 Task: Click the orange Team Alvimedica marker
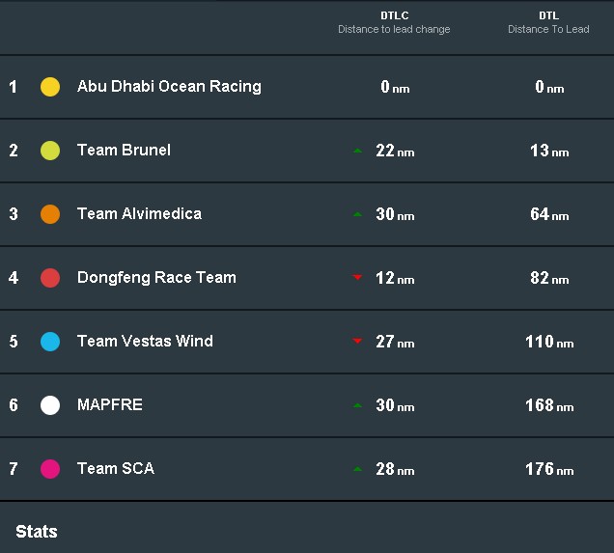(50, 214)
